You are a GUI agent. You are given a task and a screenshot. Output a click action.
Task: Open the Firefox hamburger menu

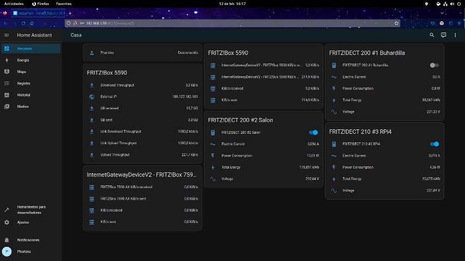point(459,23)
